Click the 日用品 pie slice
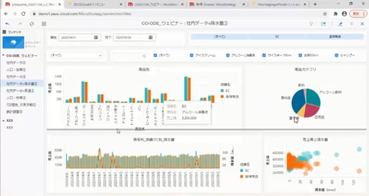The image size is (369, 196). (312, 111)
